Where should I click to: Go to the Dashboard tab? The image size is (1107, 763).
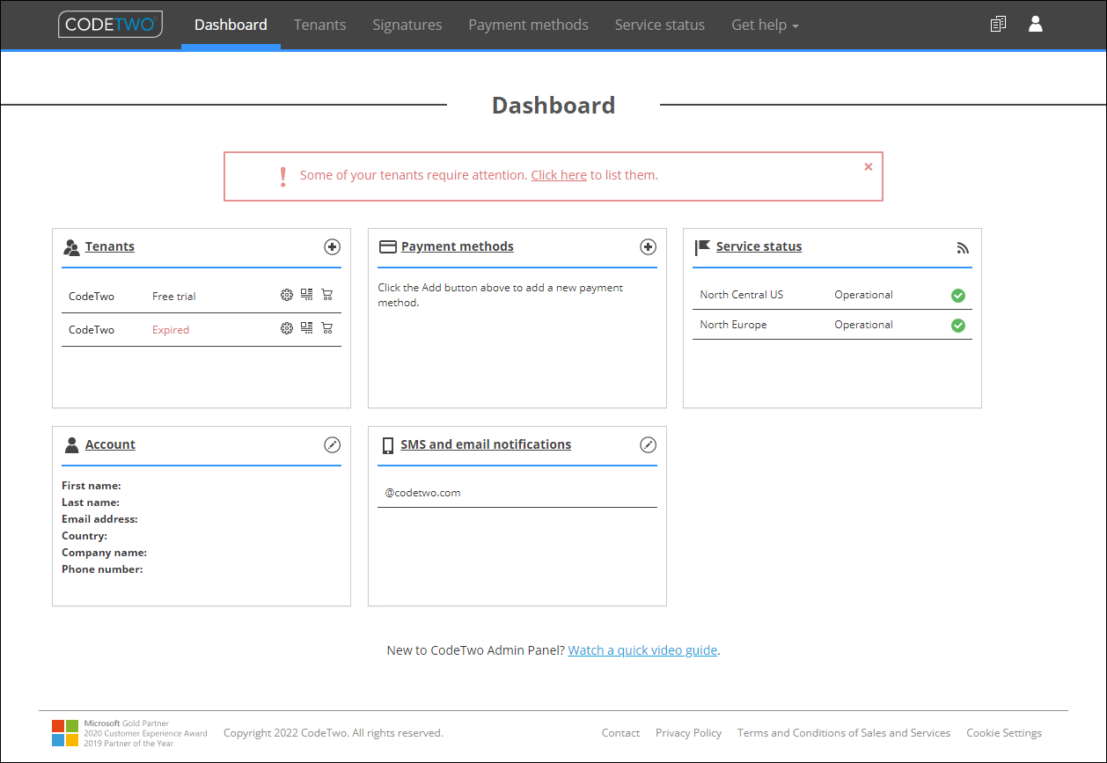click(x=231, y=25)
